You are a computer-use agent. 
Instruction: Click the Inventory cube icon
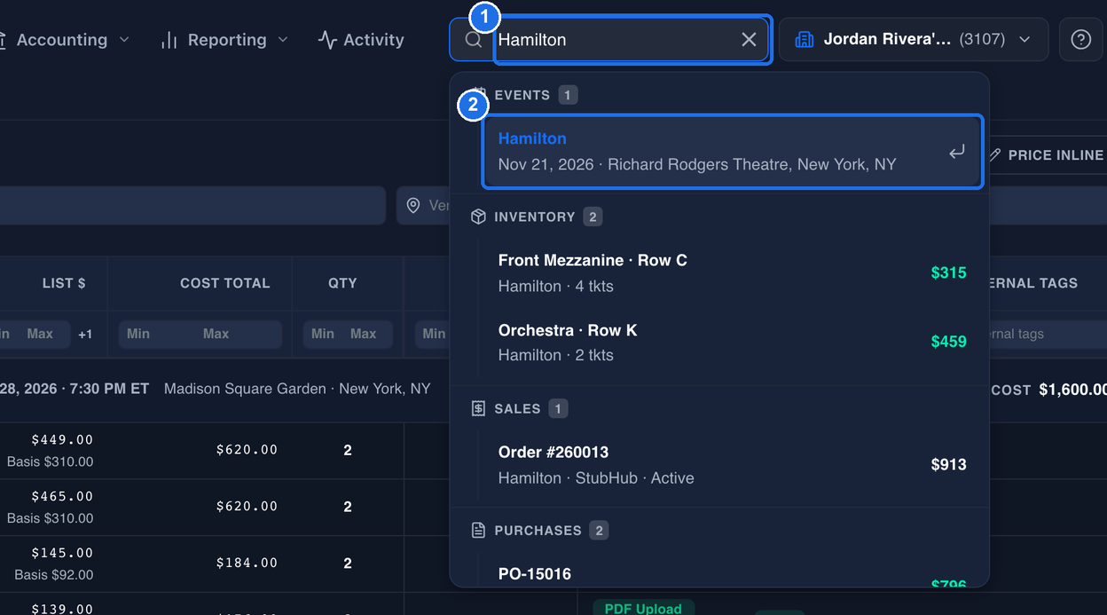click(x=478, y=217)
